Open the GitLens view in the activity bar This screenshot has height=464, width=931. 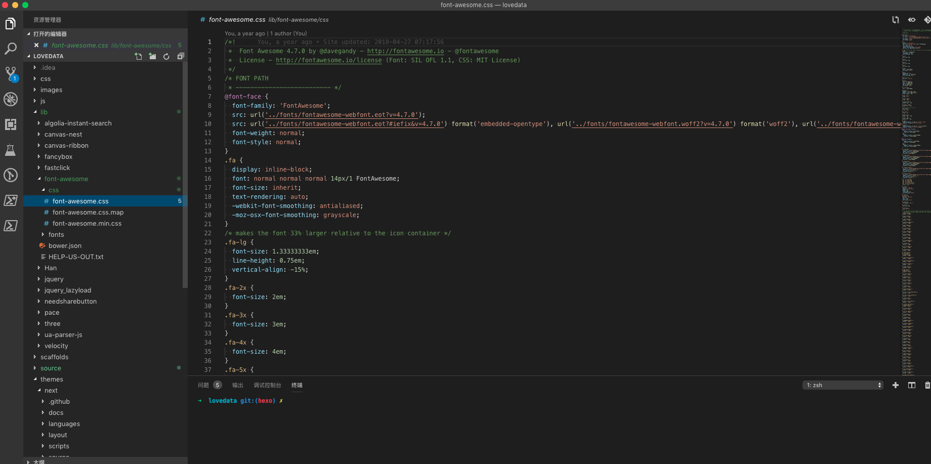tap(11, 175)
